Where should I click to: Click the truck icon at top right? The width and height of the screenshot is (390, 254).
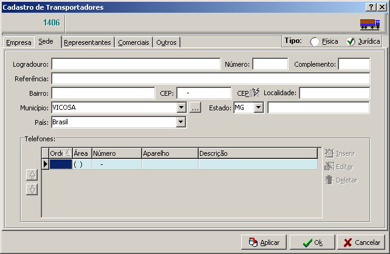[369, 24]
